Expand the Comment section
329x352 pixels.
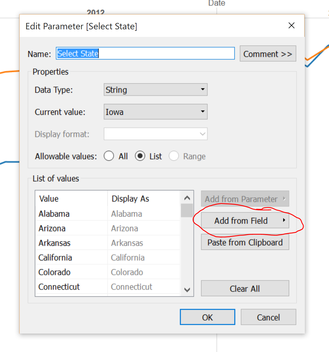(268, 54)
